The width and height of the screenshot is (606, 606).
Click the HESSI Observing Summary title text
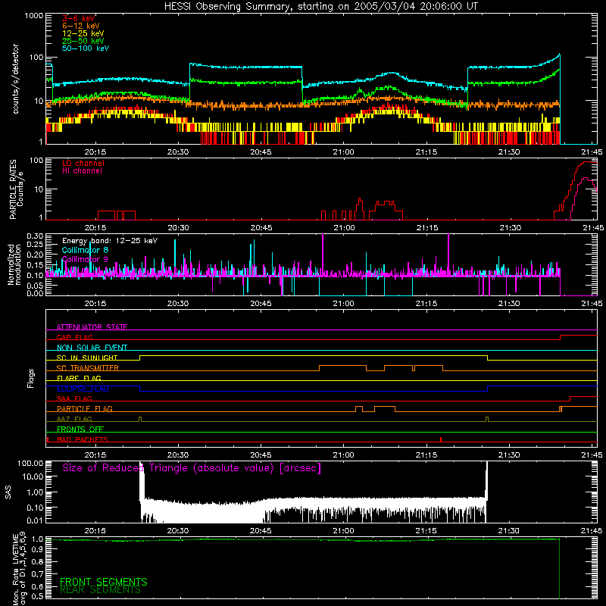coord(320,7)
